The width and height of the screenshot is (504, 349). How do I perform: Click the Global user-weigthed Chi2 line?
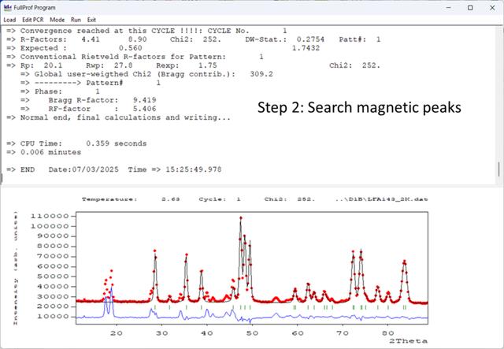[x=147, y=74]
